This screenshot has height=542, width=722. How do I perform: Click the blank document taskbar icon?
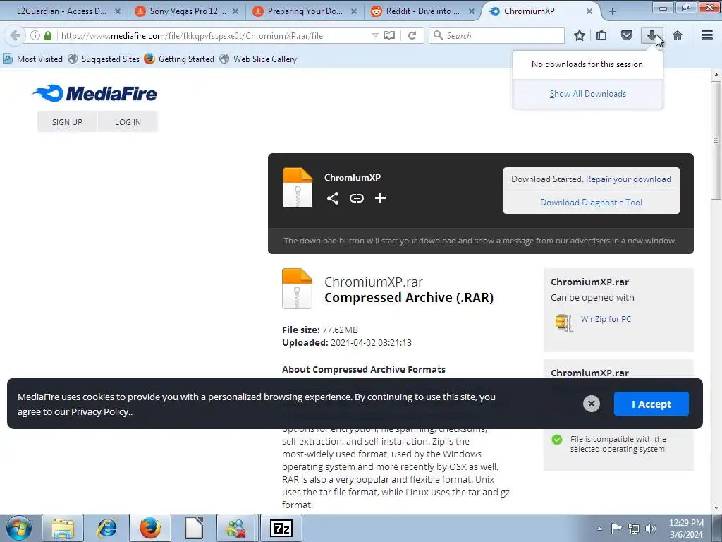pyautogui.click(x=194, y=528)
